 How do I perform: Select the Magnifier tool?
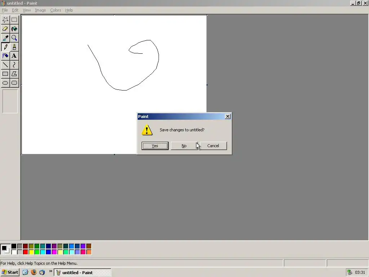point(14,38)
